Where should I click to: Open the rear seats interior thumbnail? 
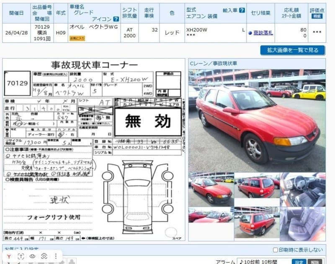(x=303, y=224)
